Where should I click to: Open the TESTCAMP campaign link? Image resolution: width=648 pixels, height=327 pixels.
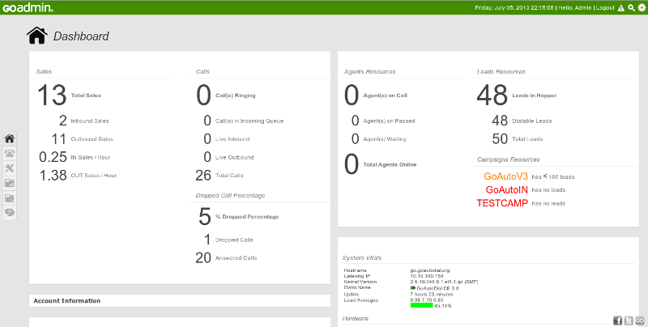coord(502,203)
